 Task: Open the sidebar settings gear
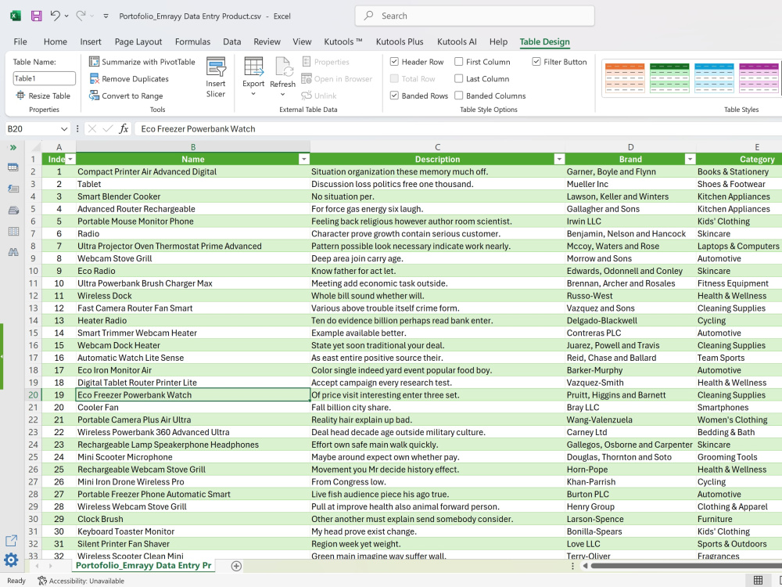pyautogui.click(x=11, y=560)
